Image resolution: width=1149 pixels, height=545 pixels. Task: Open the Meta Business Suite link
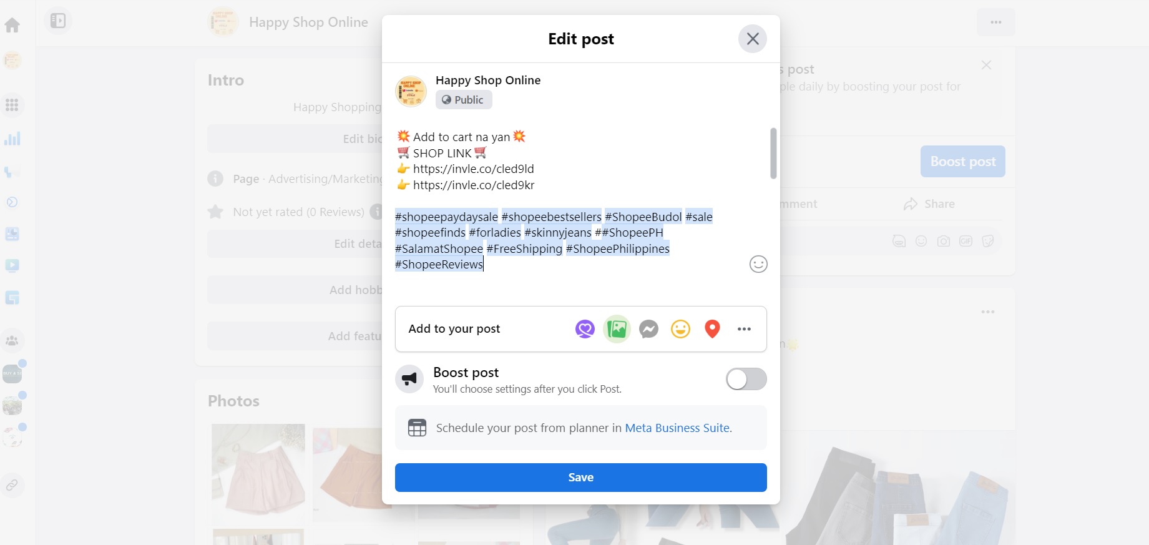[x=678, y=428]
